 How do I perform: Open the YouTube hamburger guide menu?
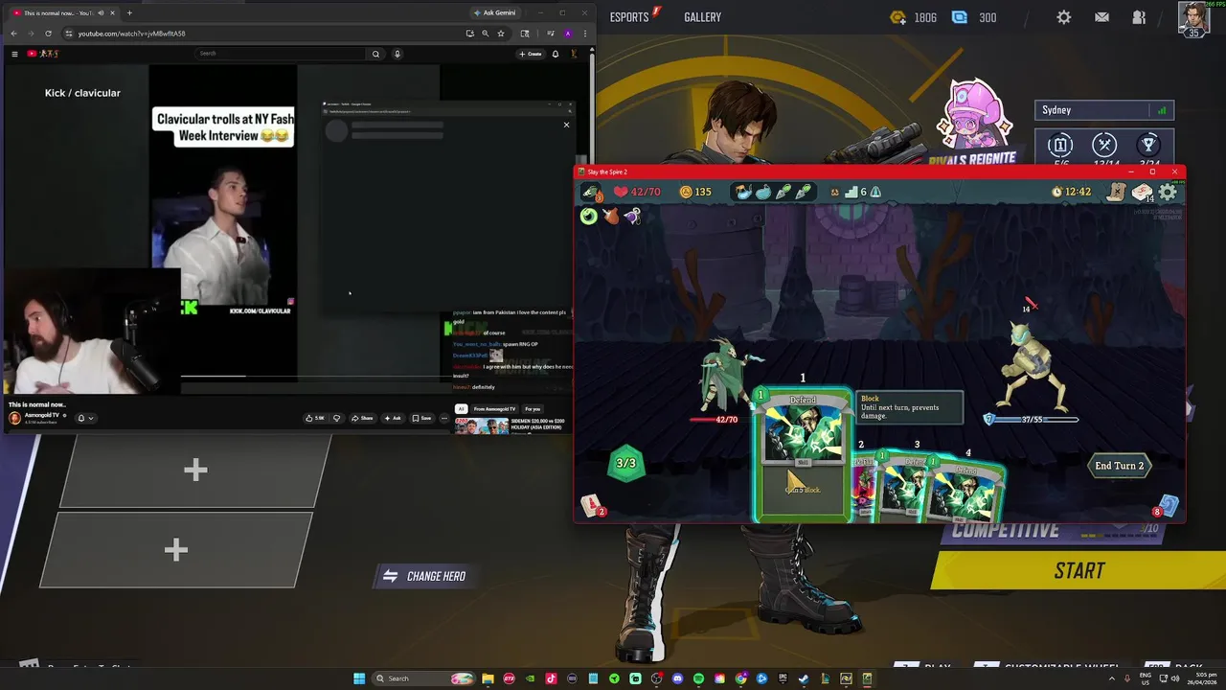pyautogui.click(x=14, y=54)
